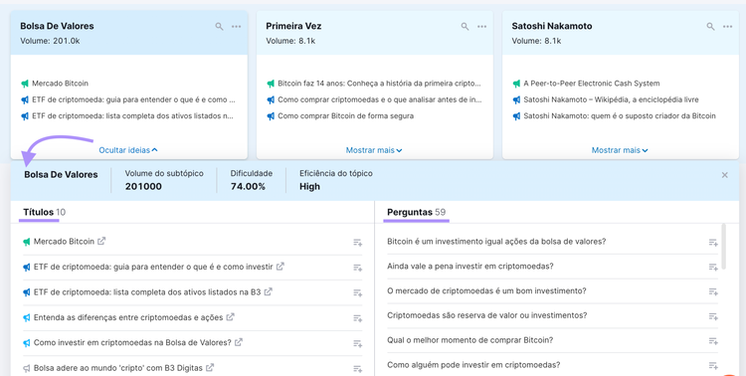Click question 'Como alguém pode investir em criptomoedas?'
The height and width of the screenshot is (376, 746).
[x=473, y=365]
